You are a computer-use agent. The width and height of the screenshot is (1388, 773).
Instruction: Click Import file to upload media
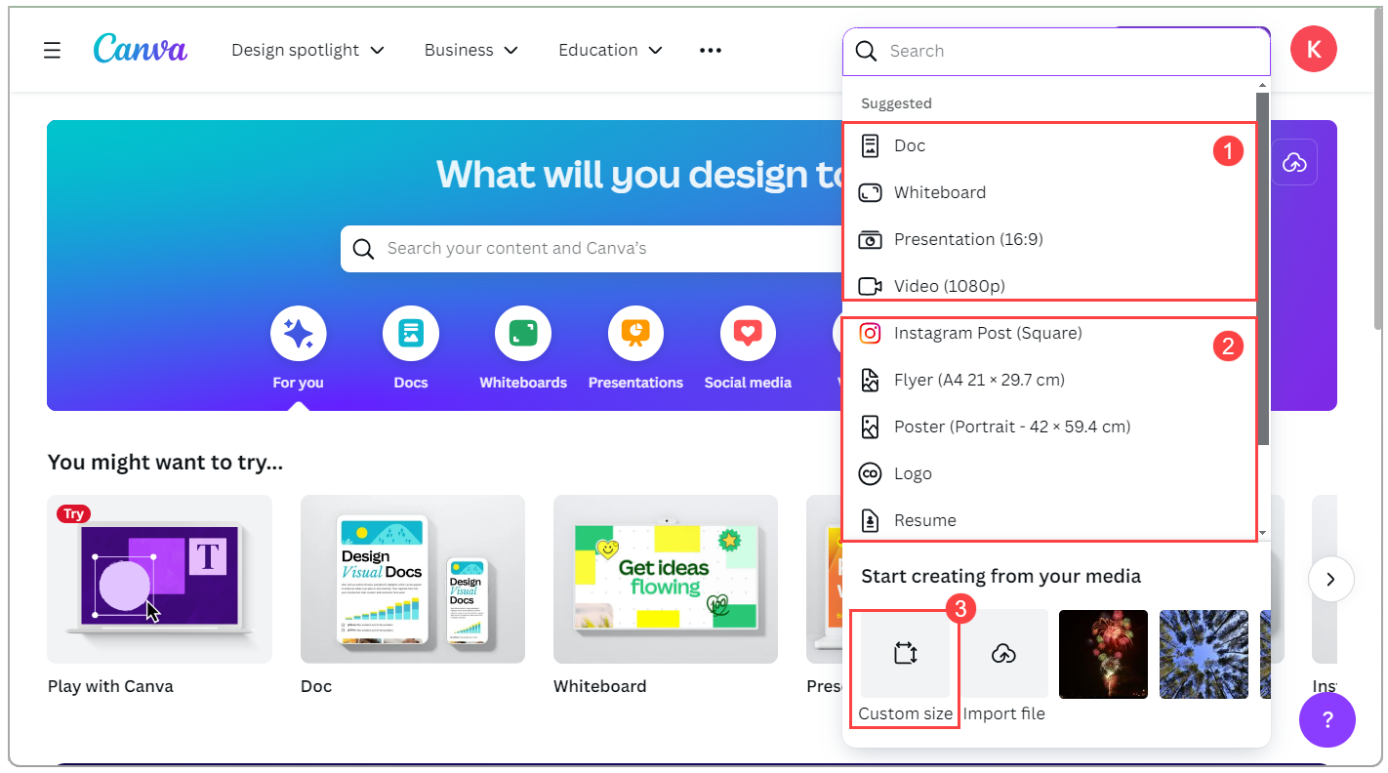1003,654
